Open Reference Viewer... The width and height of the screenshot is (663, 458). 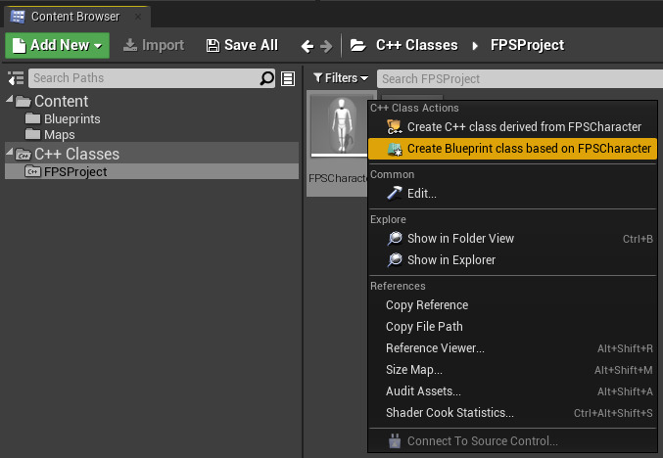(x=512, y=348)
